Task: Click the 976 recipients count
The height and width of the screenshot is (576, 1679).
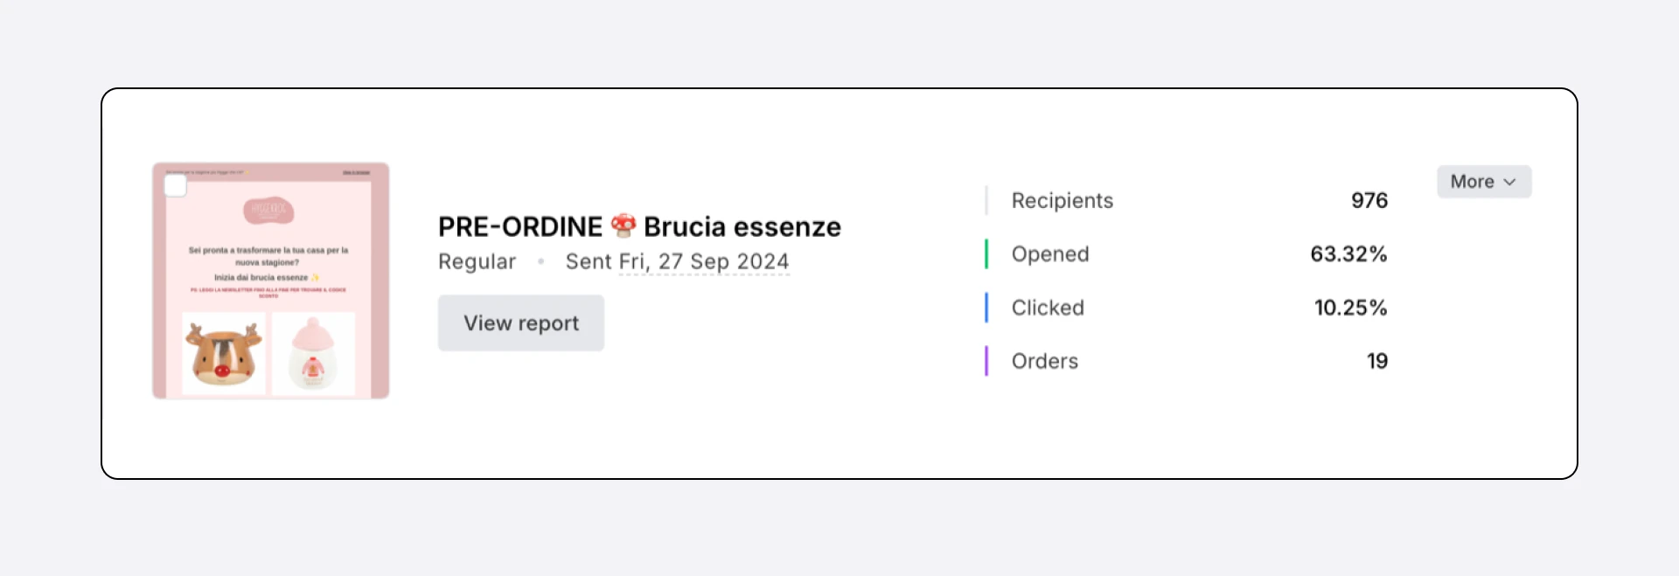Action: [1369, 201]
